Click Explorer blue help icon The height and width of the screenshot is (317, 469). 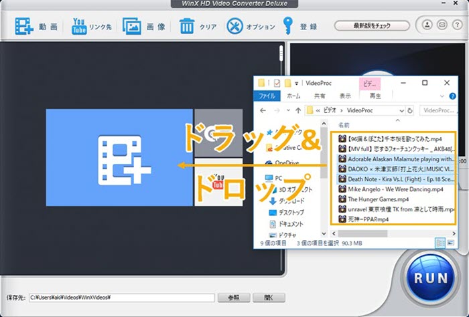(x=452, y=96)
